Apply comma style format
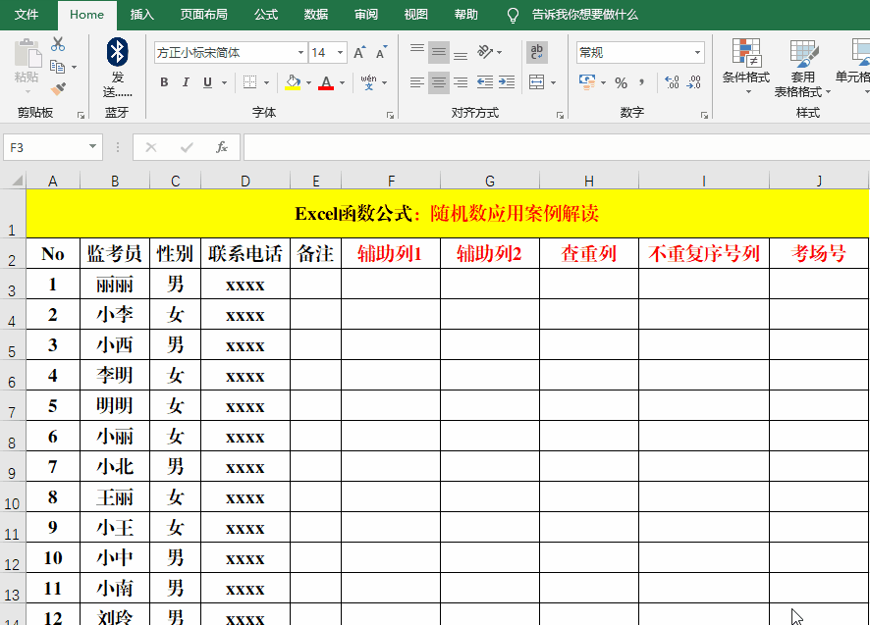 (642, 82)
